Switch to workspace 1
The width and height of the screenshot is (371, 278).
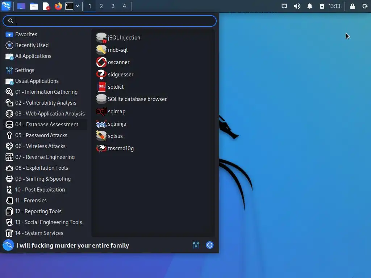90,6
